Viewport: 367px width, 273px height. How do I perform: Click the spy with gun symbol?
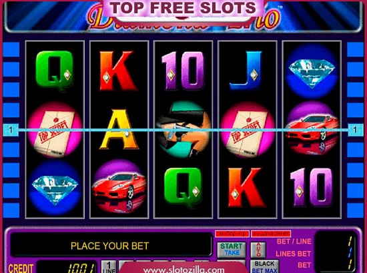183,129
